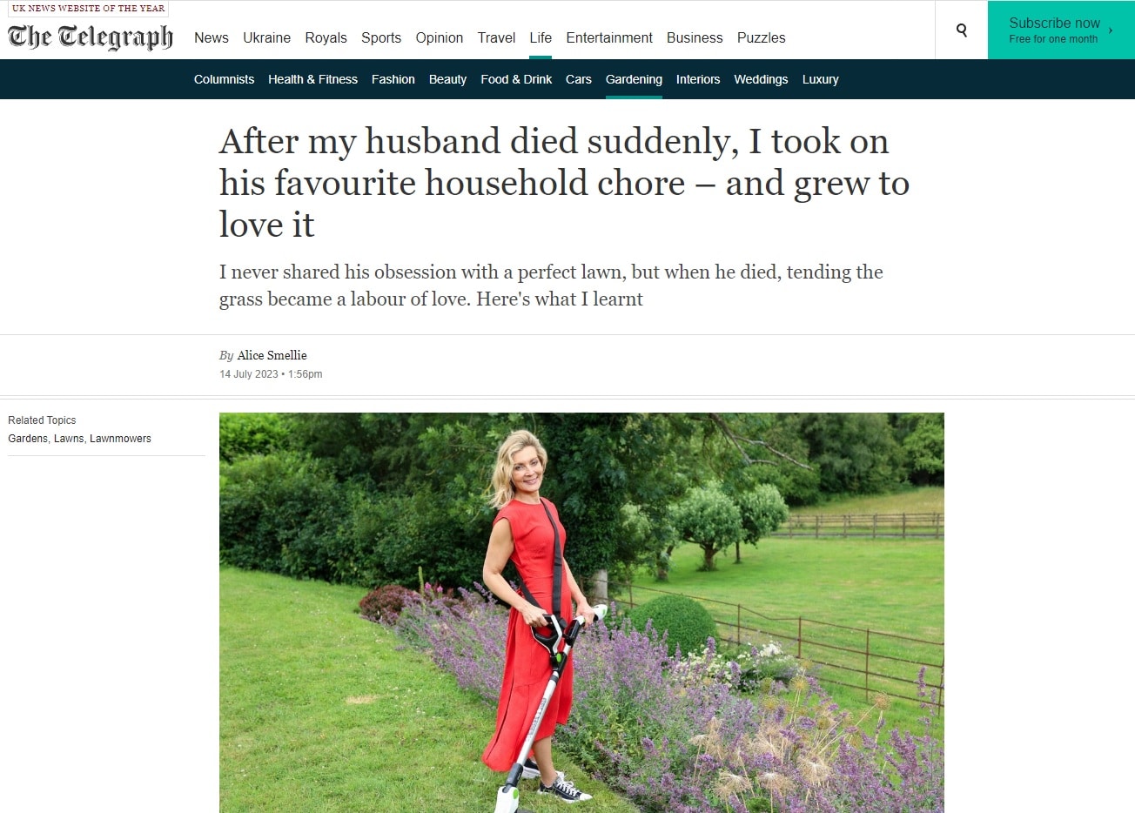1135x813 pixels.
Task: Open the search magnifier icon
Action: pyautogui.click(x=962, y=30)
